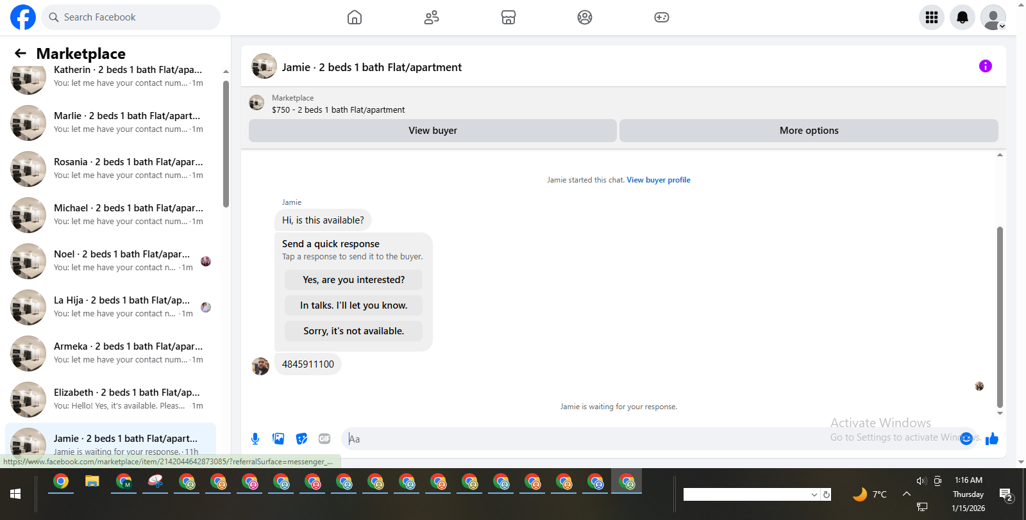This screenshot has width=1026, height=520.
Task: Click the voice clip microphone icon
Action: [255, 439]
